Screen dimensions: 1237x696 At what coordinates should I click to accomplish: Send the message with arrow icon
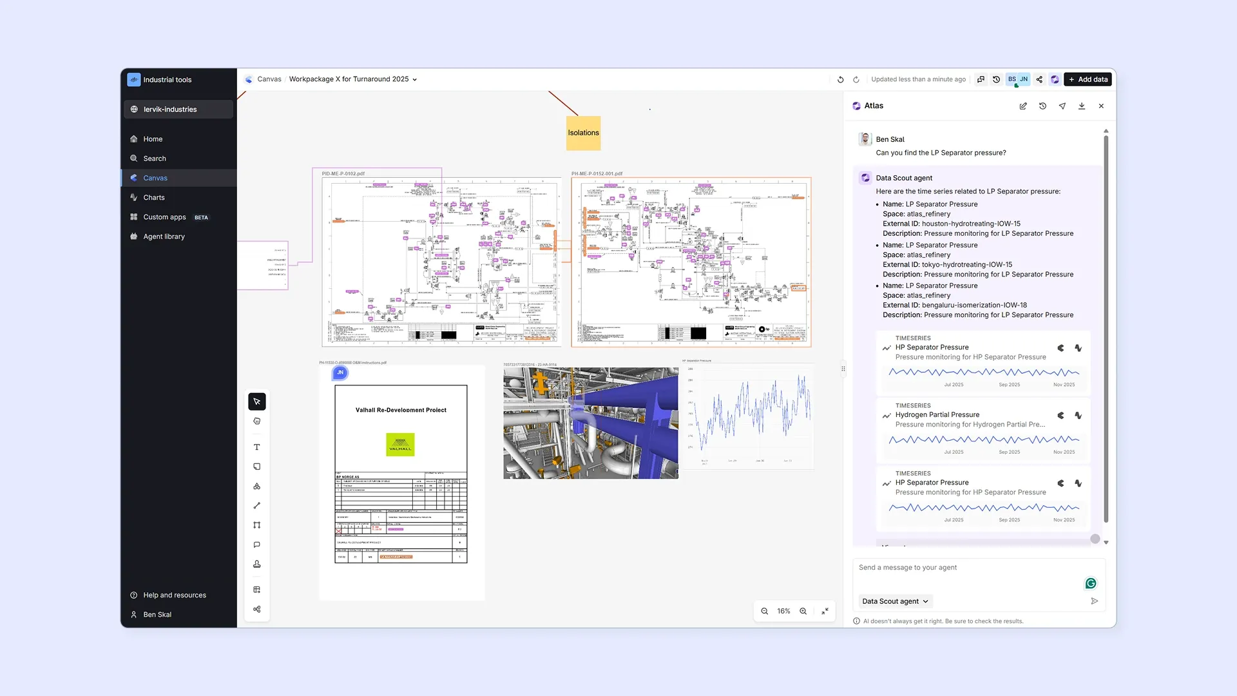click(x=1094, y=601)
